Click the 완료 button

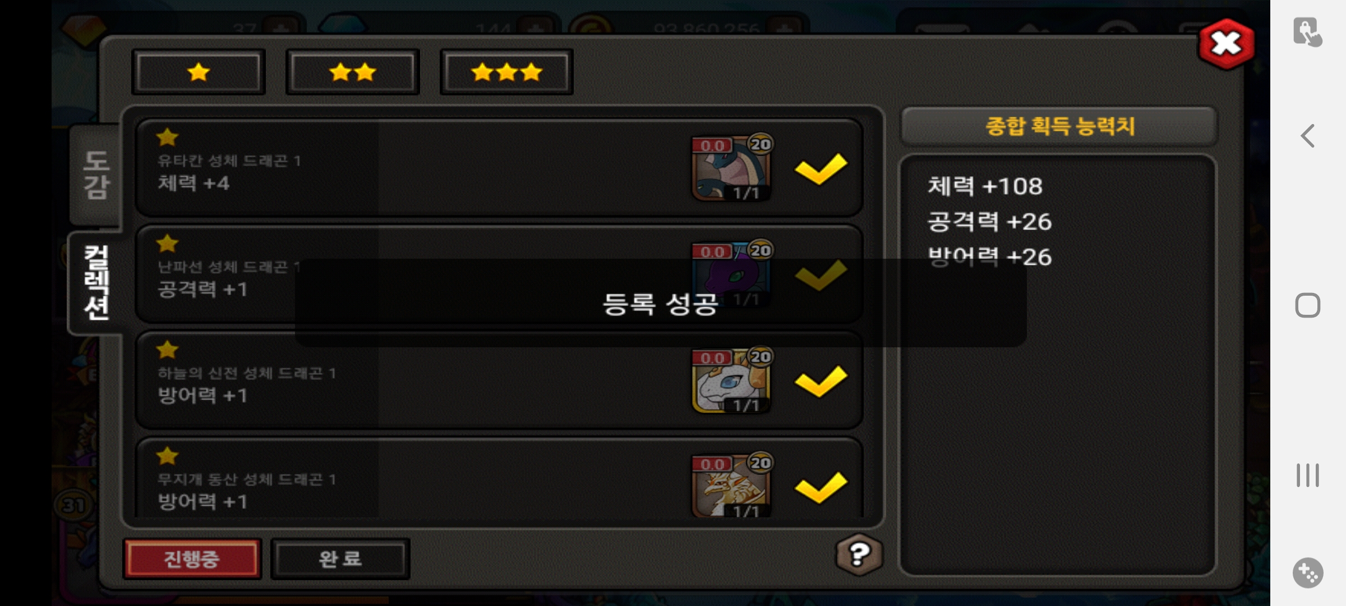click(340, 558)
